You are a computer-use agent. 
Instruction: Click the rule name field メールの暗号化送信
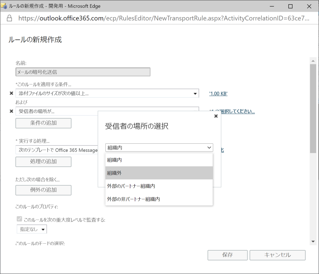(x=83, y=72)
